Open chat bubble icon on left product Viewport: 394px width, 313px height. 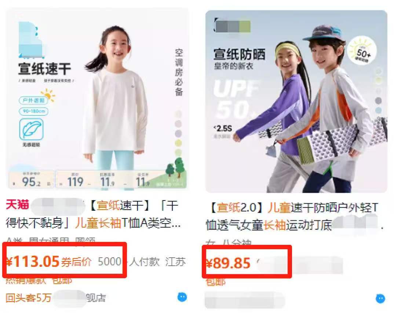(x=182, y=297)
